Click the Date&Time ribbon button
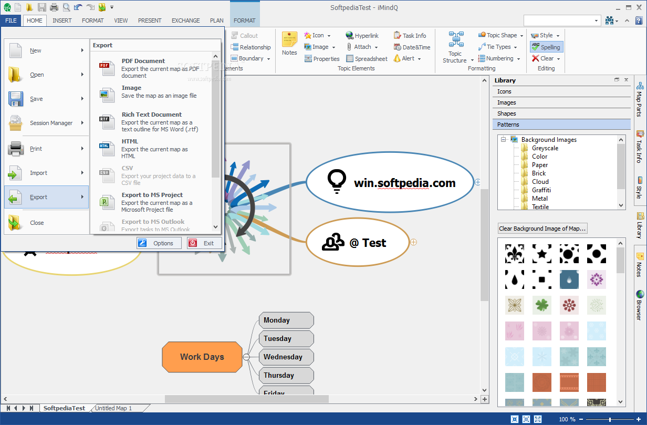 [x=412, y=47]
